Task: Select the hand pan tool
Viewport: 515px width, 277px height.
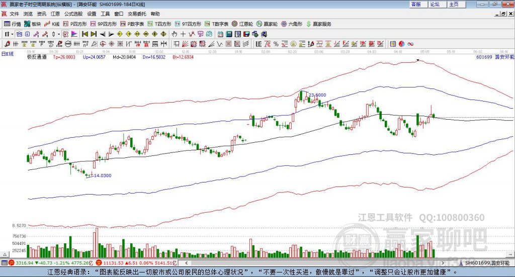Action: click(175, 34)
